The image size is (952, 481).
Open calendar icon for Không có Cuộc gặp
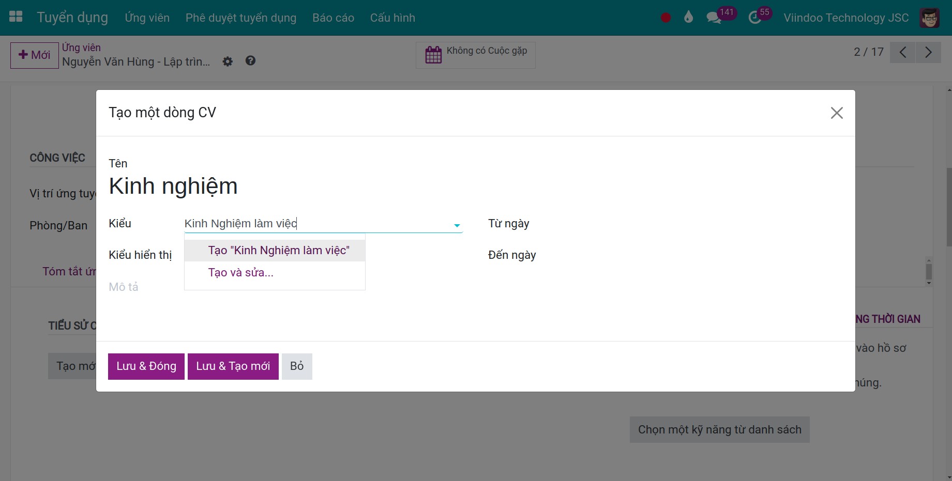point(433,55)
